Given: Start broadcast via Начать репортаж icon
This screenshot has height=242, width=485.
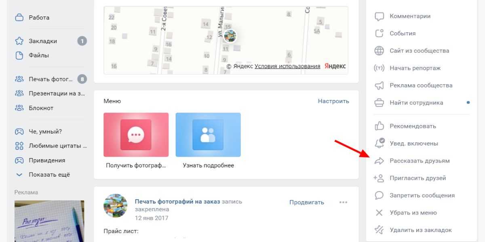Looking at the screenshot, I should coord(379,68).
